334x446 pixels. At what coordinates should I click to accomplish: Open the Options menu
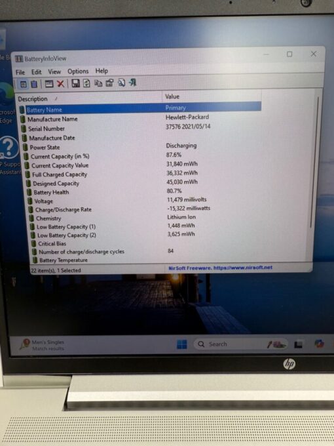(x=78, y=71)
